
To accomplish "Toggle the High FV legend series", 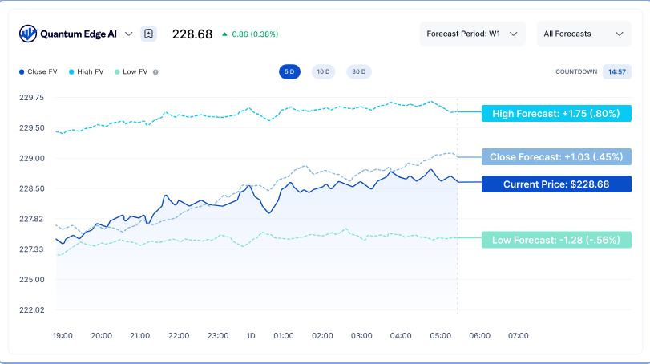I will (87, 72).
